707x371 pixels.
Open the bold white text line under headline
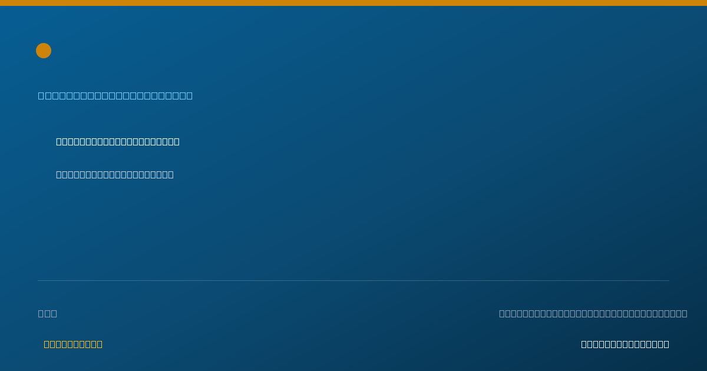(118, 141)
